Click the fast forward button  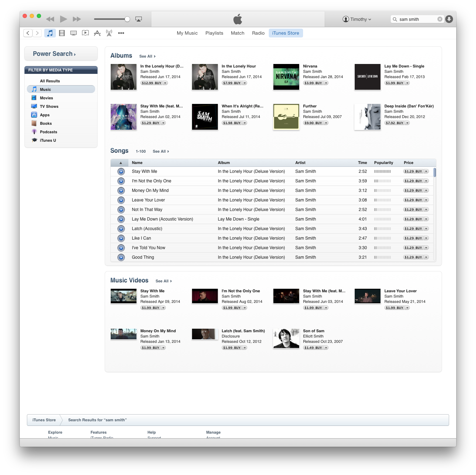click(x=77, y=19)
